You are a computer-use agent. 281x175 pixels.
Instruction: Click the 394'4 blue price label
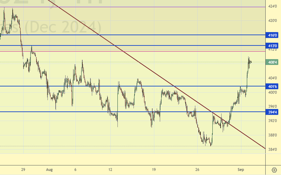pos(273,112)
